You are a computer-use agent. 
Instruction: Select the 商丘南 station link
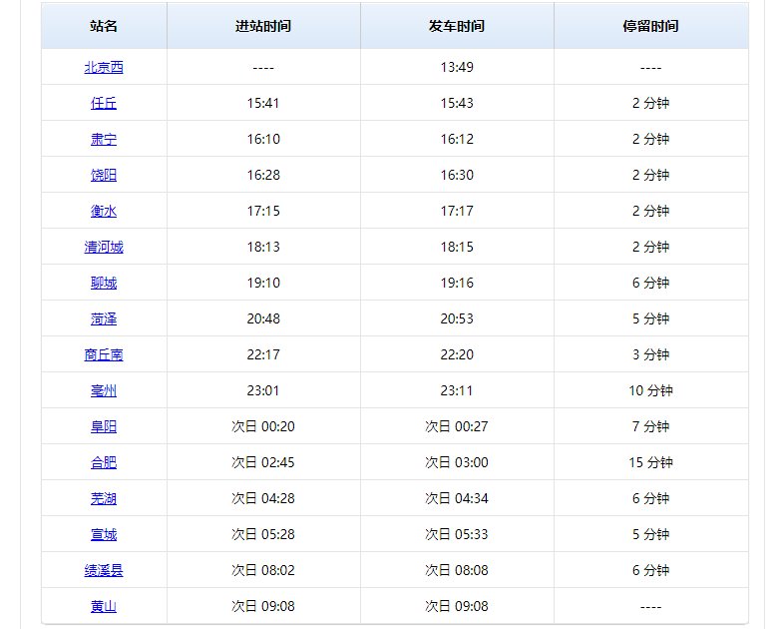tap(104, 355)
